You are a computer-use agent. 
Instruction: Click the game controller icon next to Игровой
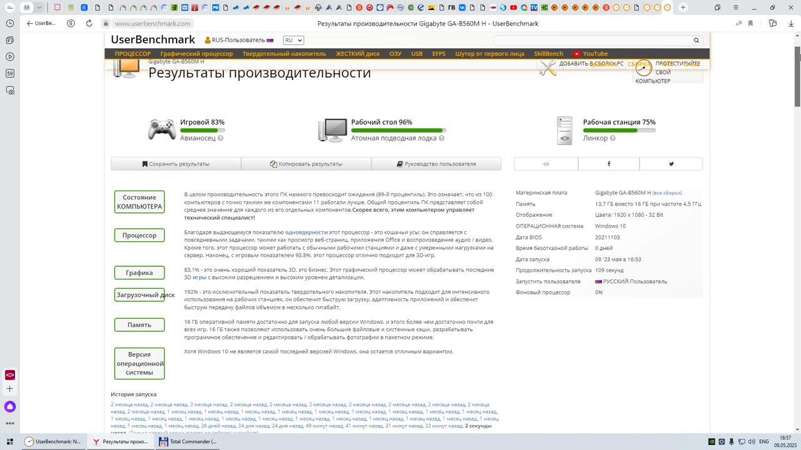click(x=161, y=130)
